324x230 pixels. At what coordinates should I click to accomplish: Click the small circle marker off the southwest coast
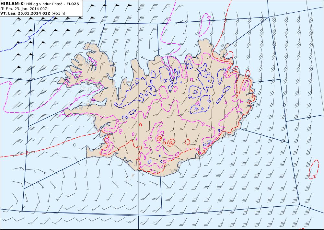pyautogui.click(x=75, y=145)
